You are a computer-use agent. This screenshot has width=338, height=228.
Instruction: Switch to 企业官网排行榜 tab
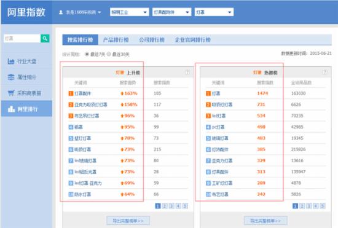coord(192,40)
